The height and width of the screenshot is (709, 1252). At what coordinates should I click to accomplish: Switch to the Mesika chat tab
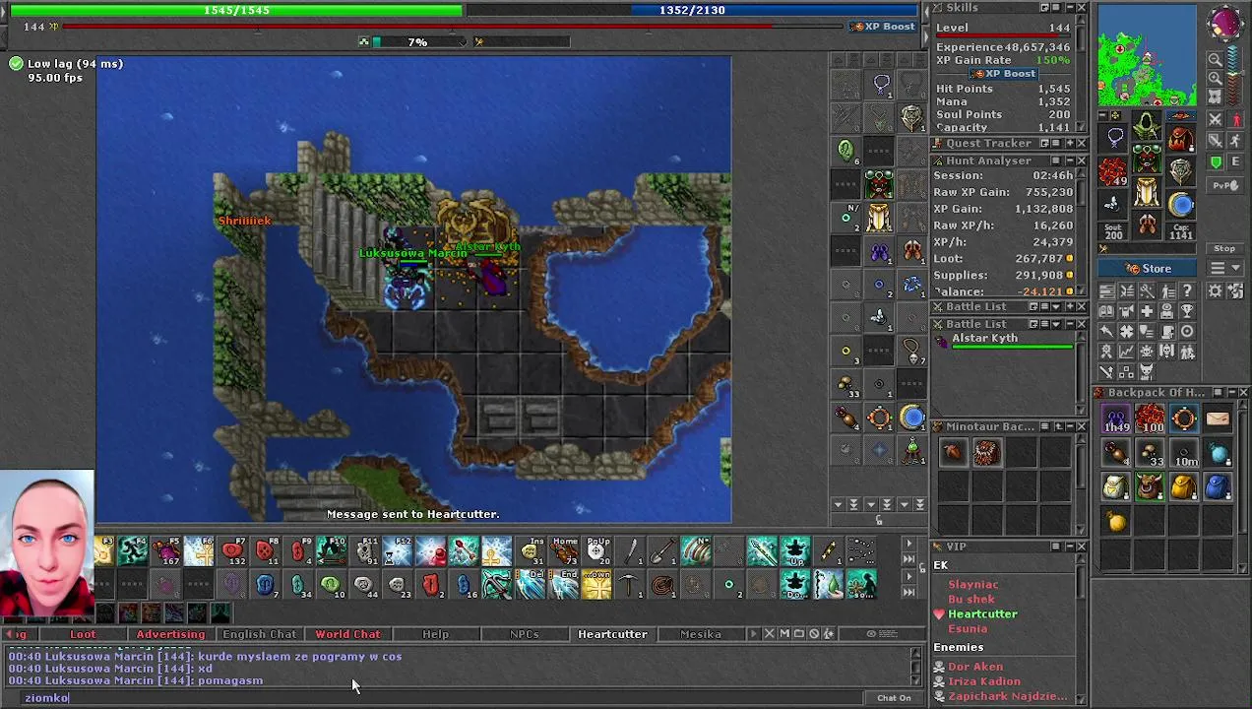coord(700,634)
